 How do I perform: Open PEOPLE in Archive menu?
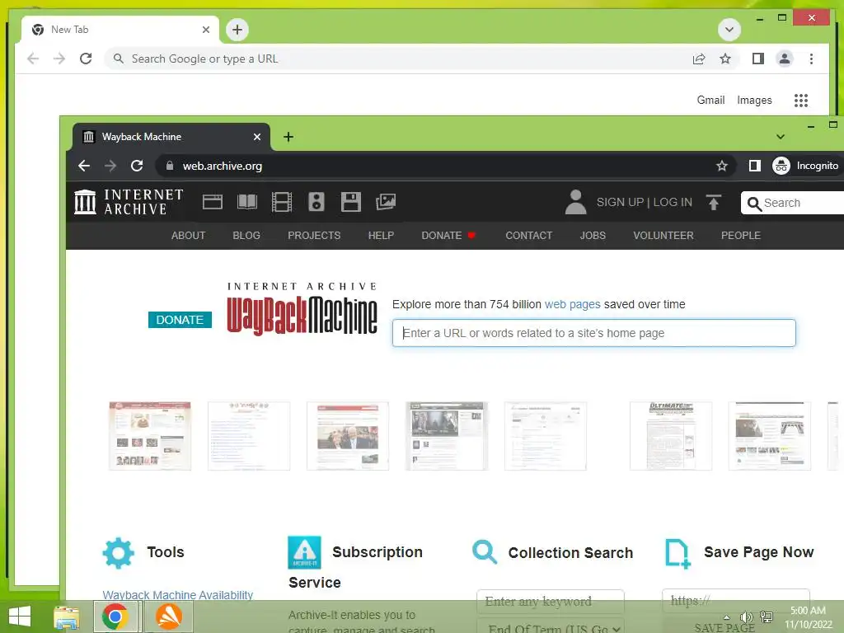[x=741, y=236]
